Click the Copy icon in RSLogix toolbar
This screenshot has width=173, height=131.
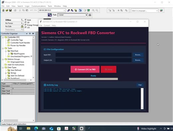coord(23,10)
